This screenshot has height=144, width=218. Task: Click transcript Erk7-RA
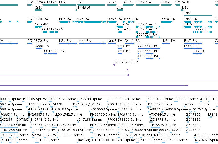click(191, 19)
